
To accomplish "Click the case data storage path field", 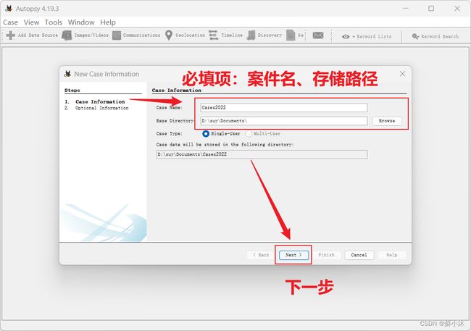I will [x=262, y=154].
